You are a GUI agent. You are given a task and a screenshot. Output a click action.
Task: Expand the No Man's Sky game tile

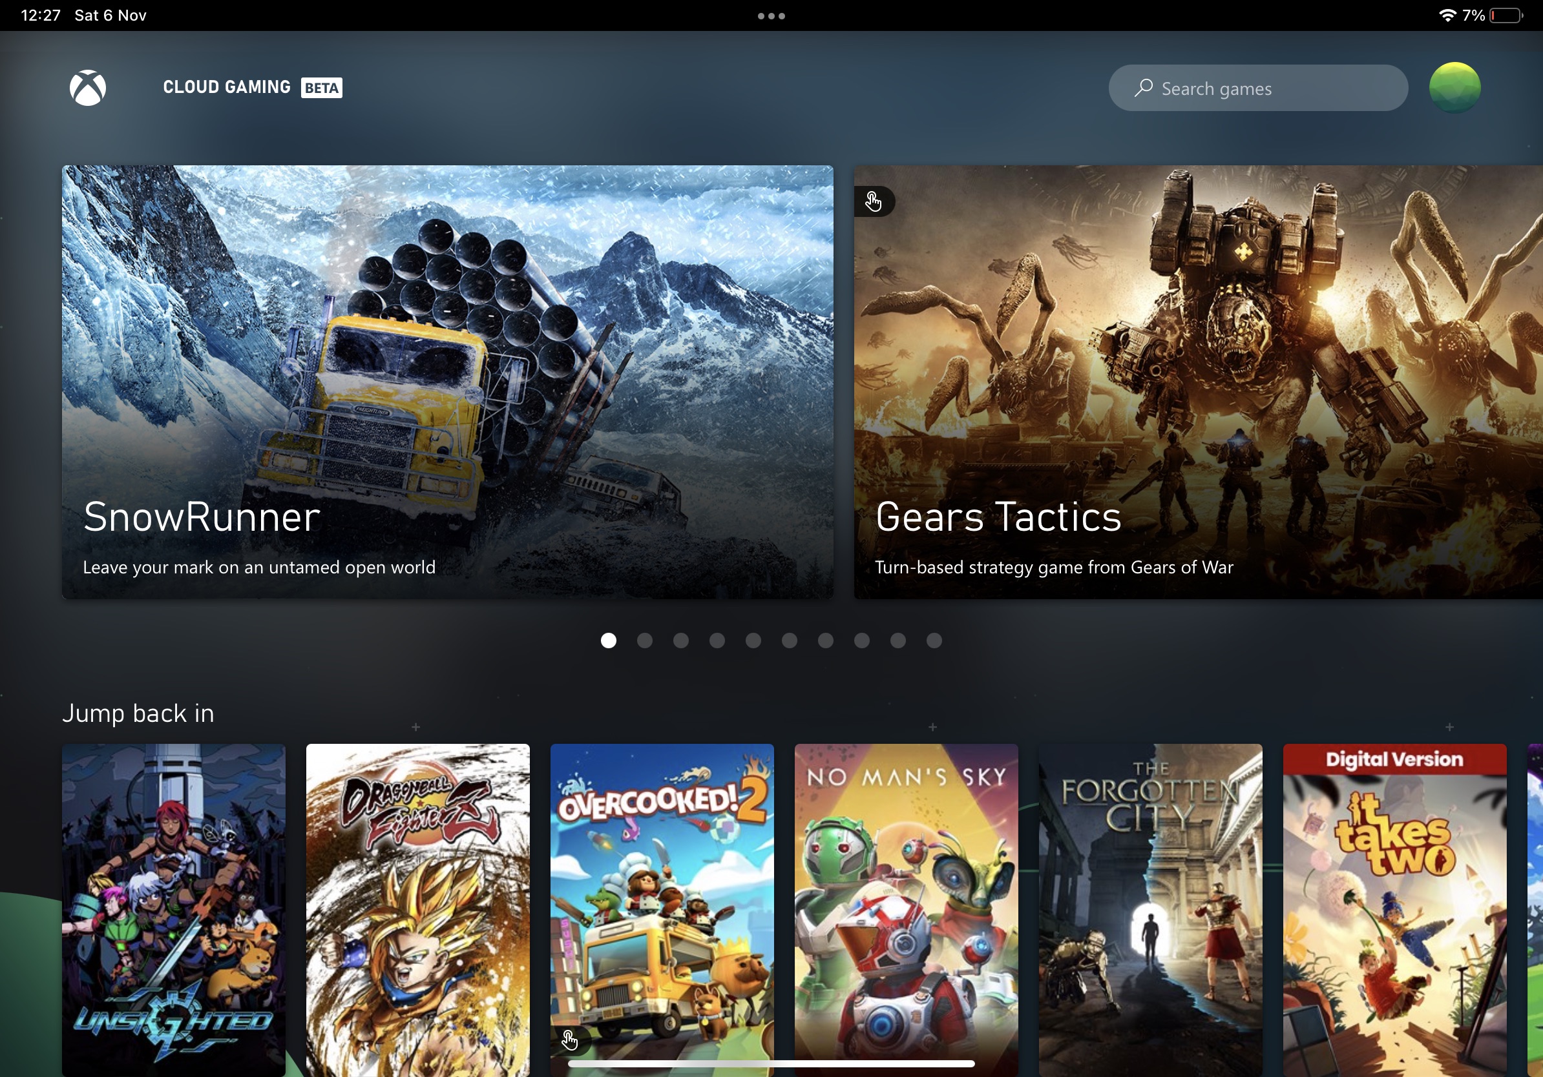pyautogui.click(x=907, y=903)
